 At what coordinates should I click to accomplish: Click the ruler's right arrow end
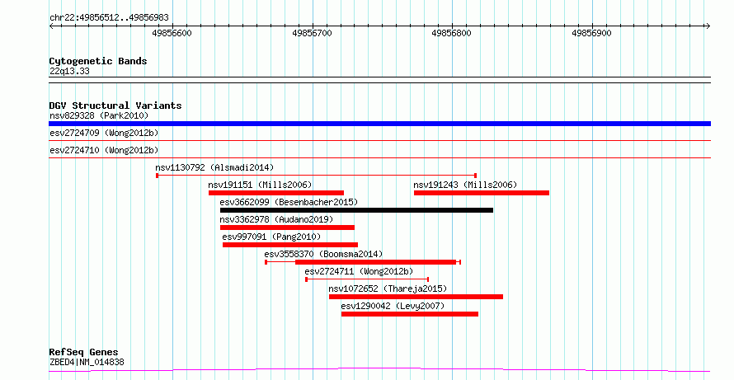point(708,26)
